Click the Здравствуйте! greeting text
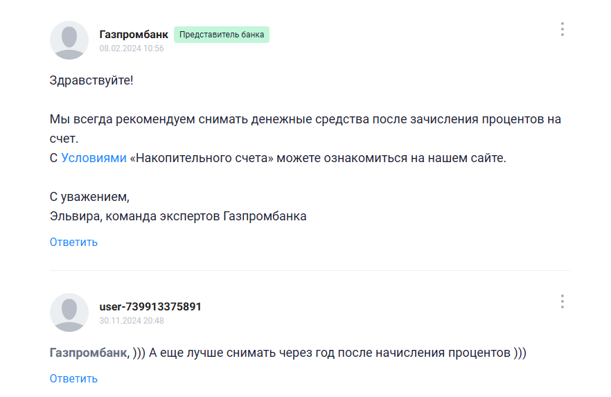The height and width of the screenshot is (397, 611). (91, 80)
